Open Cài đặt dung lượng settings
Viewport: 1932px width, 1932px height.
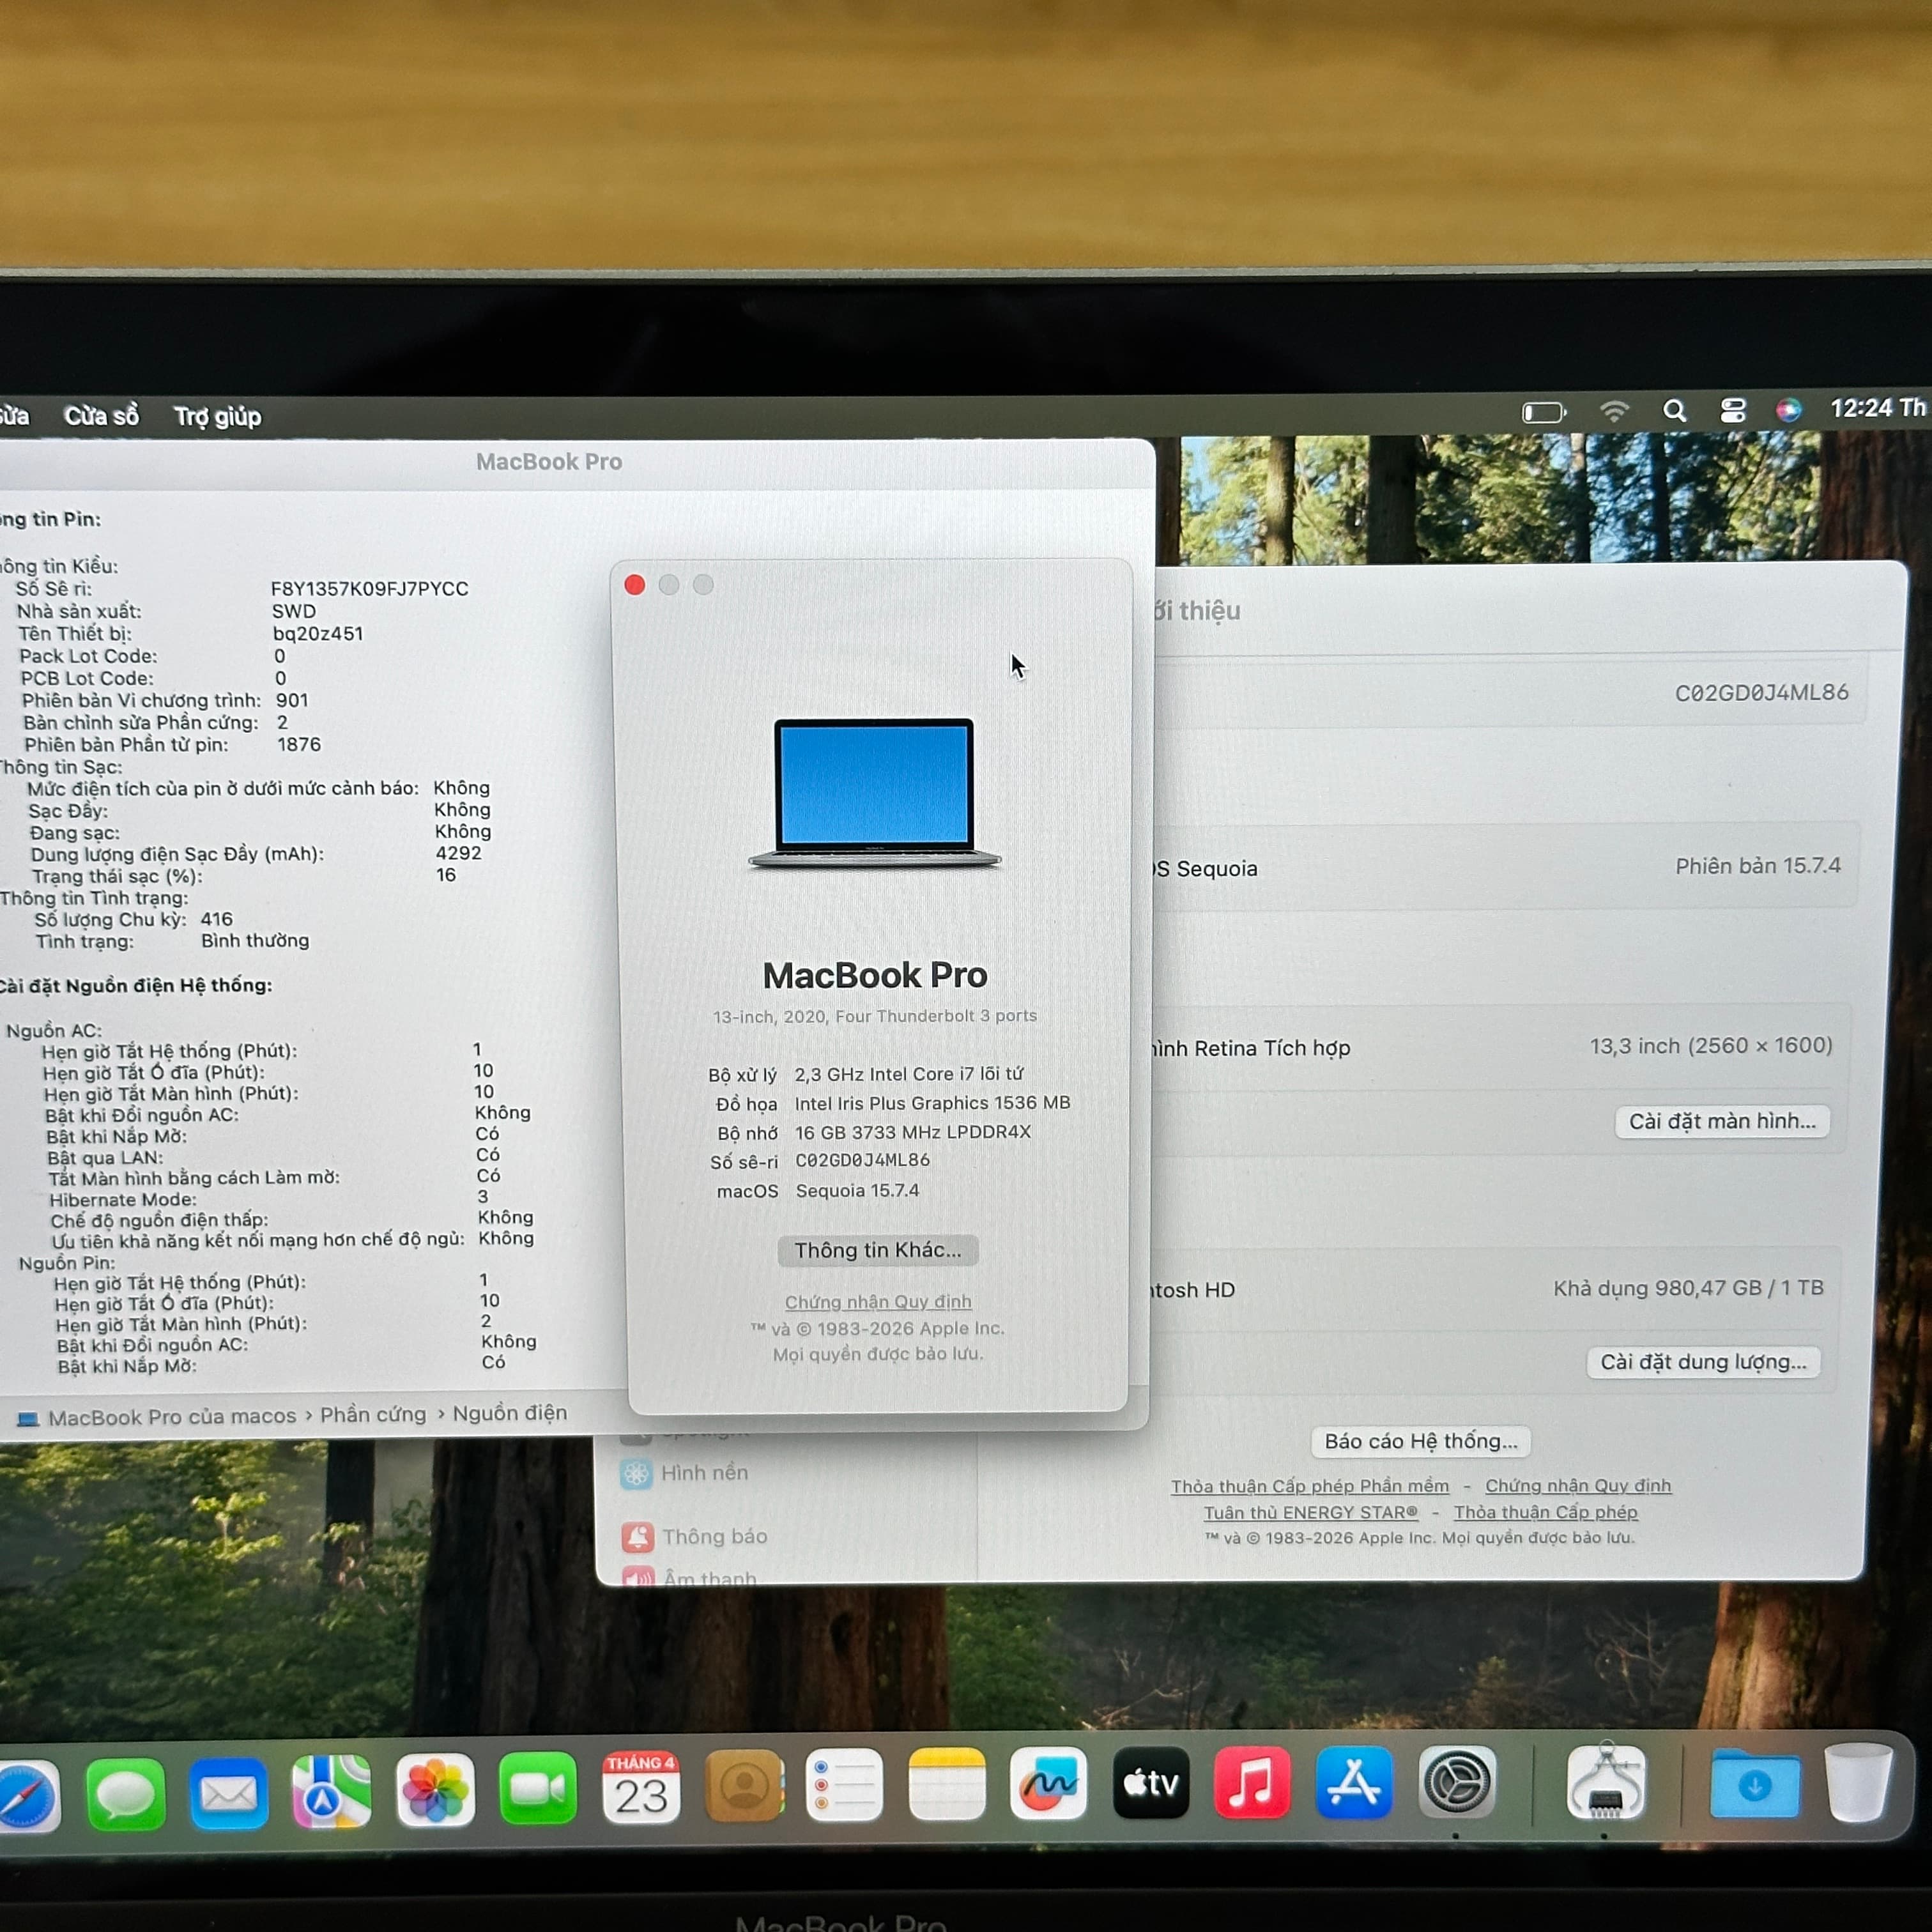tap(1703, 1362)
